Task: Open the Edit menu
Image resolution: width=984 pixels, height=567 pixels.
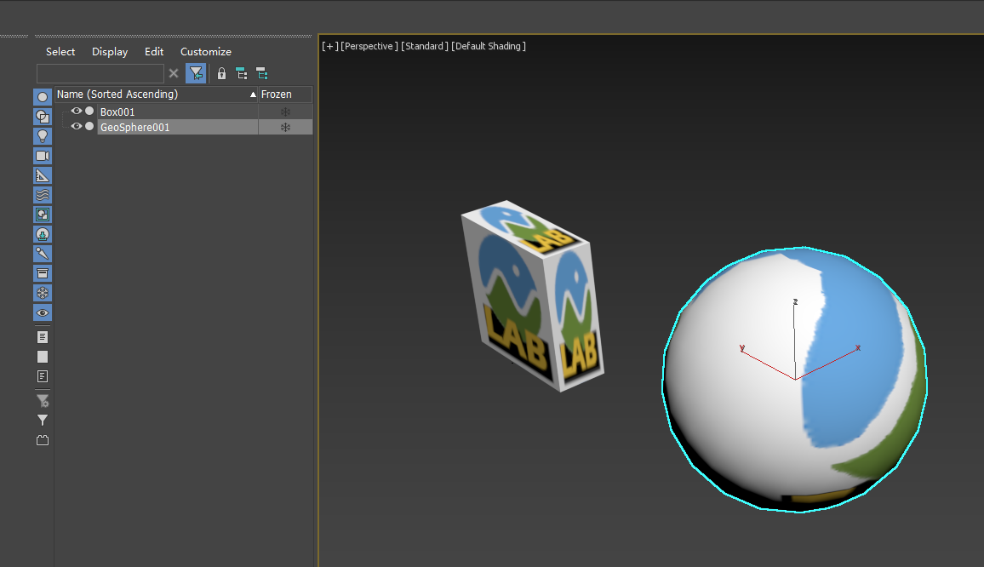Action: tap(154, 51)
